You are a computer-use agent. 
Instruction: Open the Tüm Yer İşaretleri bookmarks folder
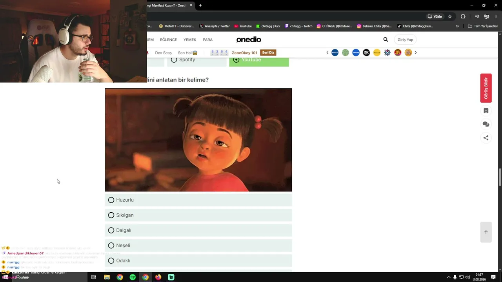pyautogui.click(x=483, y=26)
